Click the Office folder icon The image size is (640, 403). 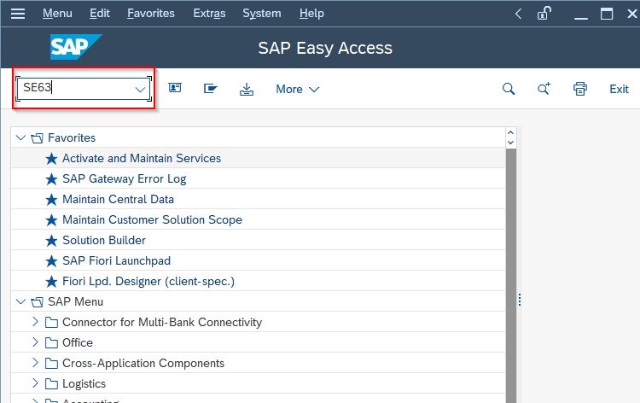click(51, 342)
